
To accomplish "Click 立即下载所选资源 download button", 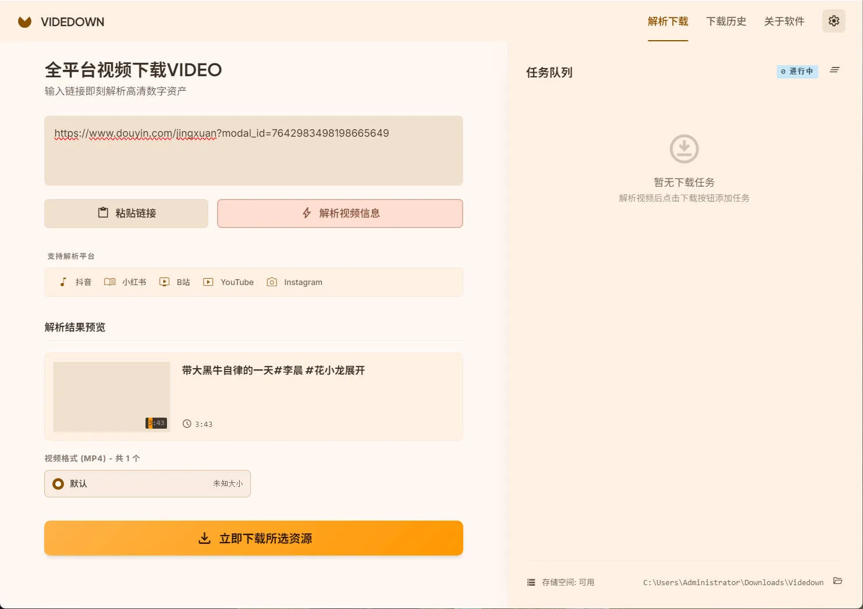I will [254, 538].
